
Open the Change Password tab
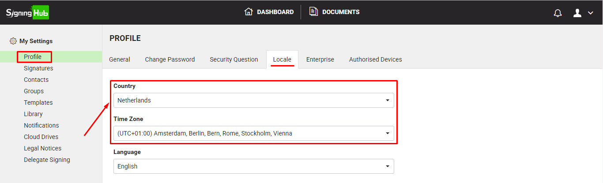170,59
